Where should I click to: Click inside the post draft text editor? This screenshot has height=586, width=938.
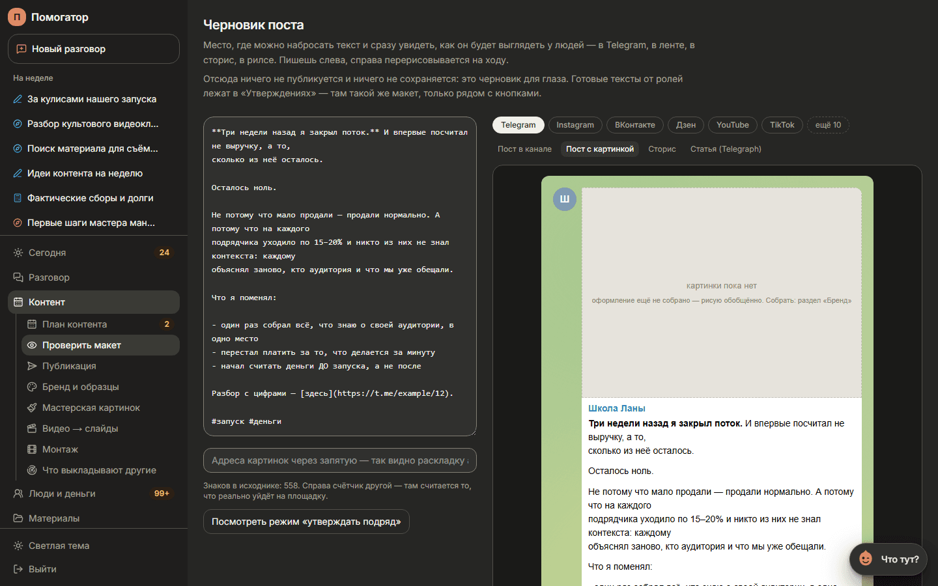340,277
